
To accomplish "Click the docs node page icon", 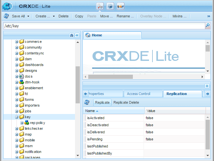I will (21, 76).
